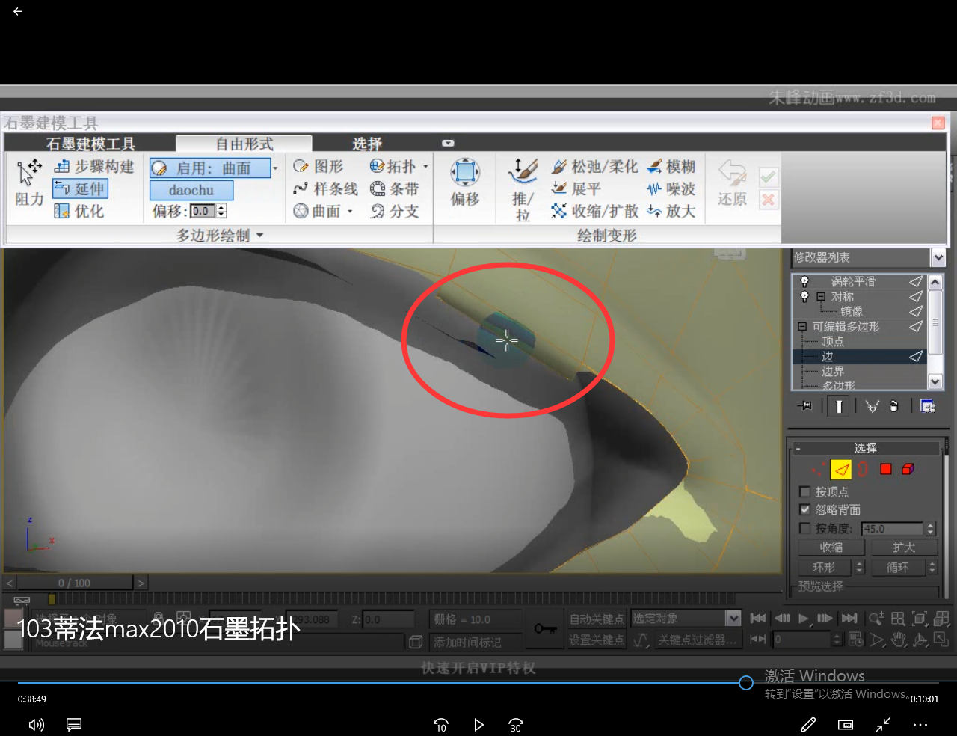This screenshot has width=957, height=736.
Task: Select the 模糊 smudge brush
Action: coord(671,166)
